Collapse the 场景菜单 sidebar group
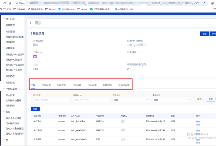Viewport: 216px width, 146px height. click(x=9, y=48)
